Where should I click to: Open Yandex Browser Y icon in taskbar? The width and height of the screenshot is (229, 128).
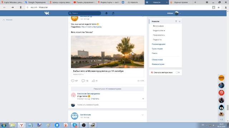(x=21, y=125)
